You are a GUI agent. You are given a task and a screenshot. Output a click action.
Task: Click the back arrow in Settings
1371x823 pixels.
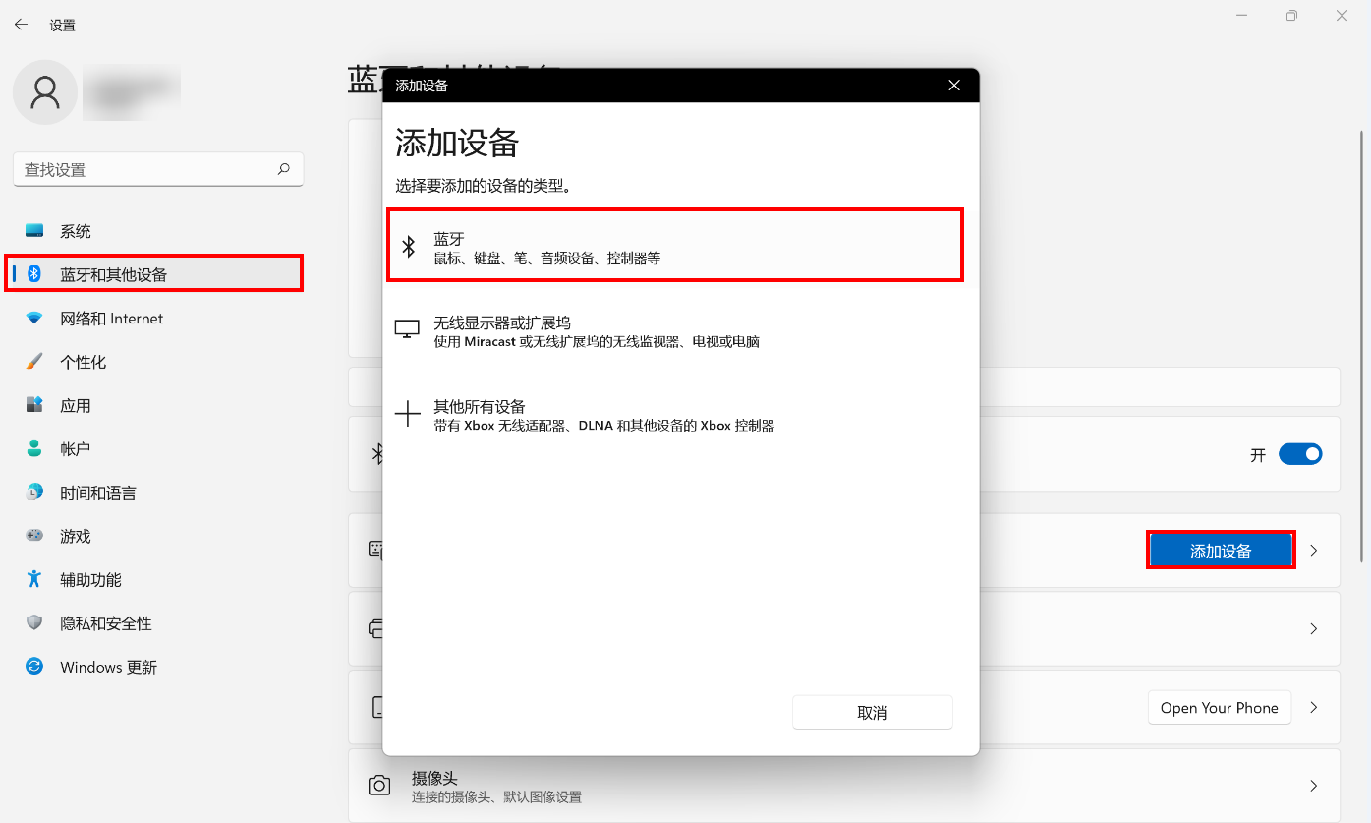pyautogui.click(x=21, y=25)
